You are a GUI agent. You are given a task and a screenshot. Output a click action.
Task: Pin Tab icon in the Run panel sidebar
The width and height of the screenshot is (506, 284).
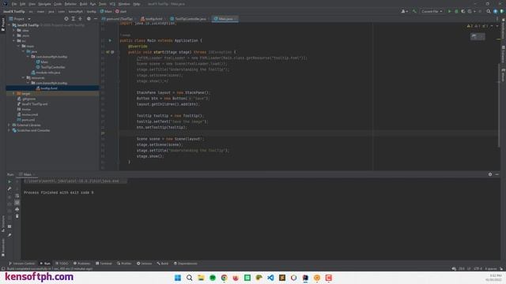pyautogui.click(x=9, y=235)
